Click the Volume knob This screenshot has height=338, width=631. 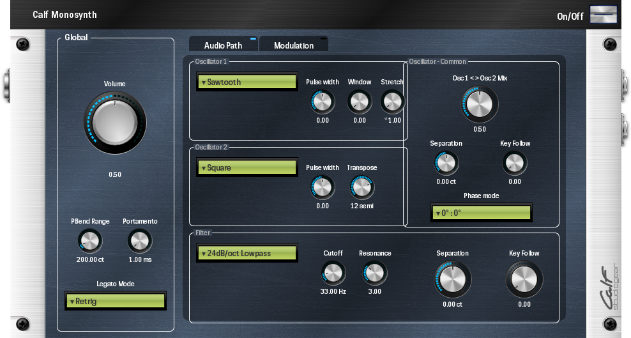115,123
